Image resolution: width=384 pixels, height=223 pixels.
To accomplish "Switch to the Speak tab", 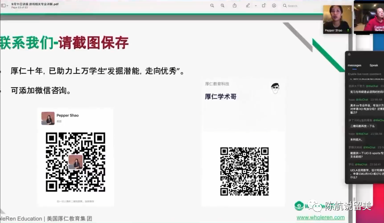I will [x=373, y=65].
